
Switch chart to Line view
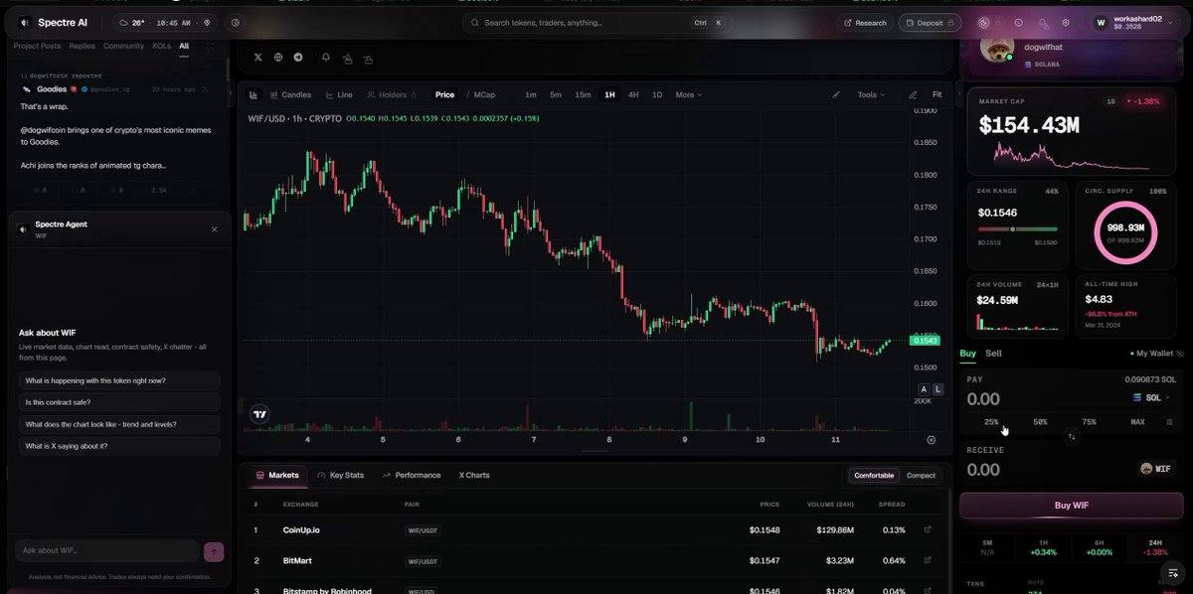pos(338,95)
